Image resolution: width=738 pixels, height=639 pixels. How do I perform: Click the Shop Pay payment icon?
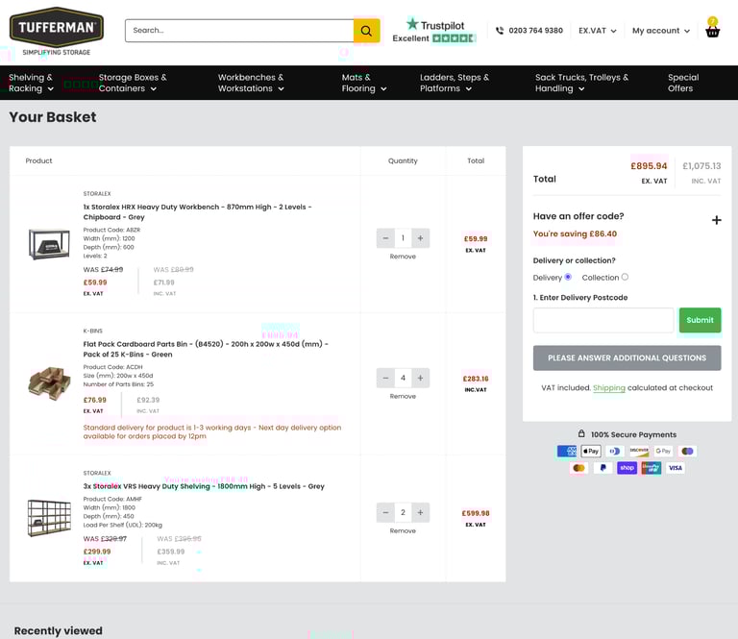(x=627, y=468)
